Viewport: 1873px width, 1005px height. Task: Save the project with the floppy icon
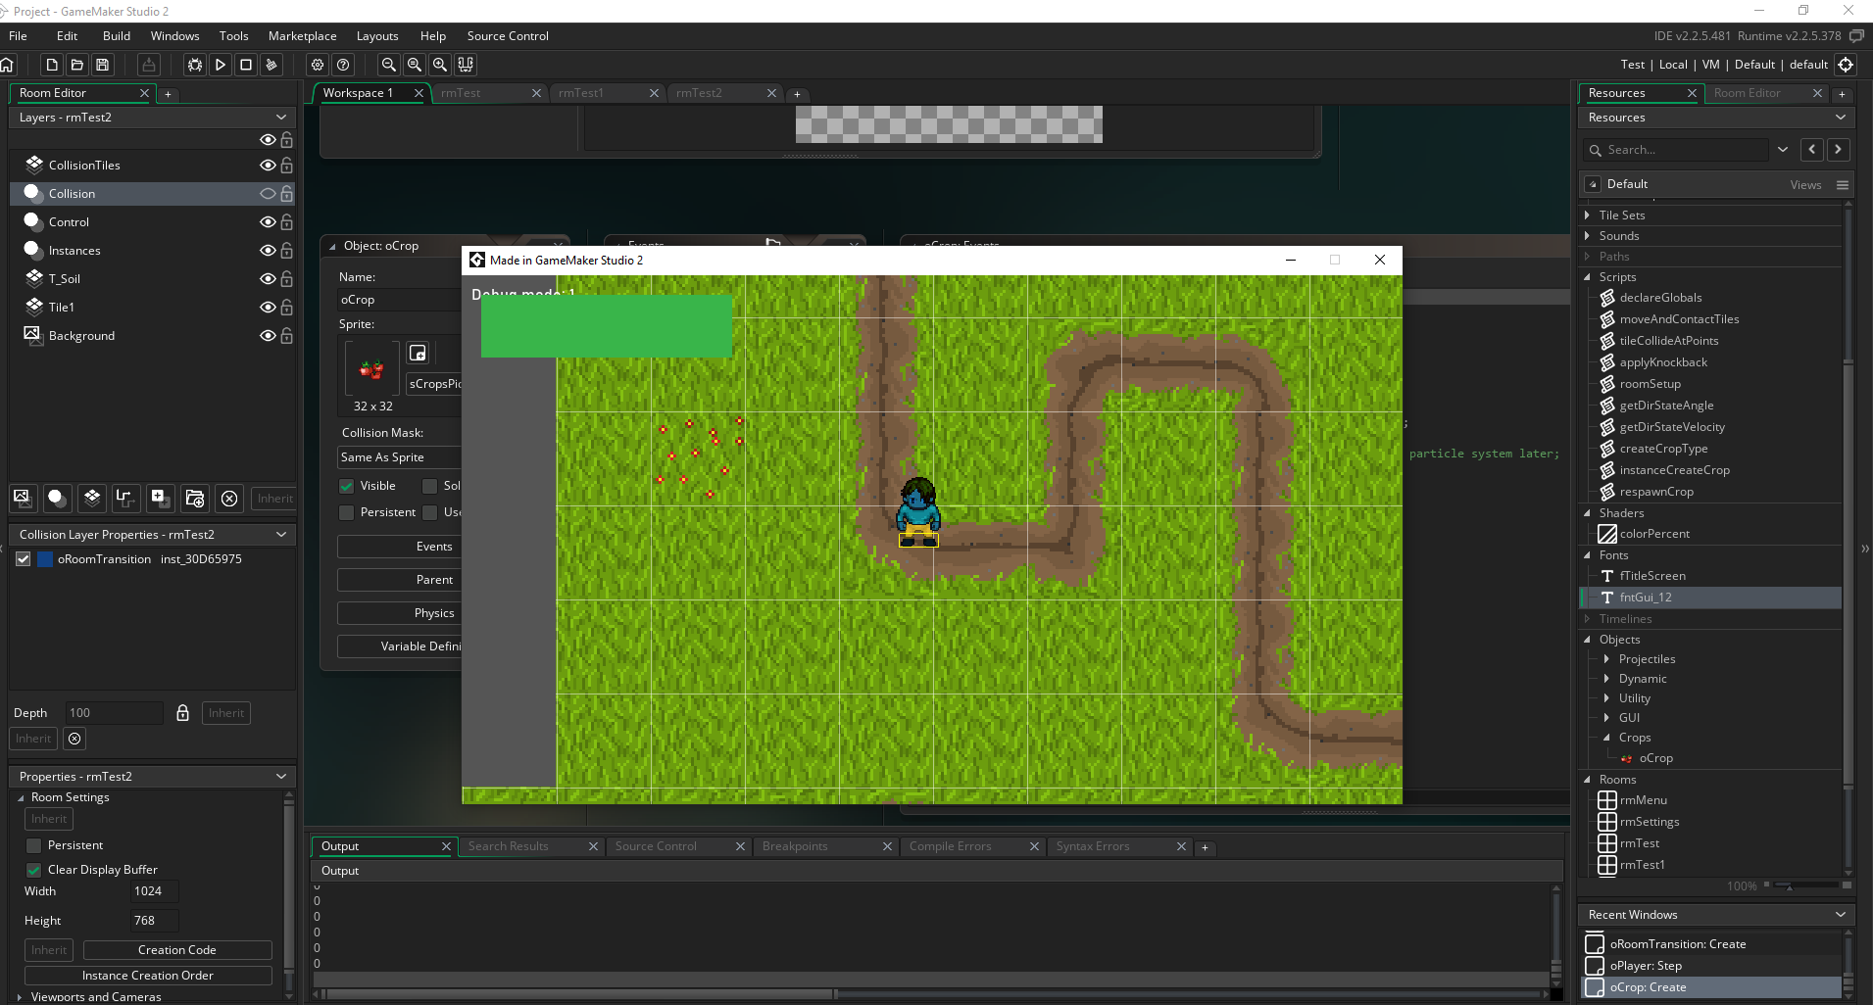(103, 65)
